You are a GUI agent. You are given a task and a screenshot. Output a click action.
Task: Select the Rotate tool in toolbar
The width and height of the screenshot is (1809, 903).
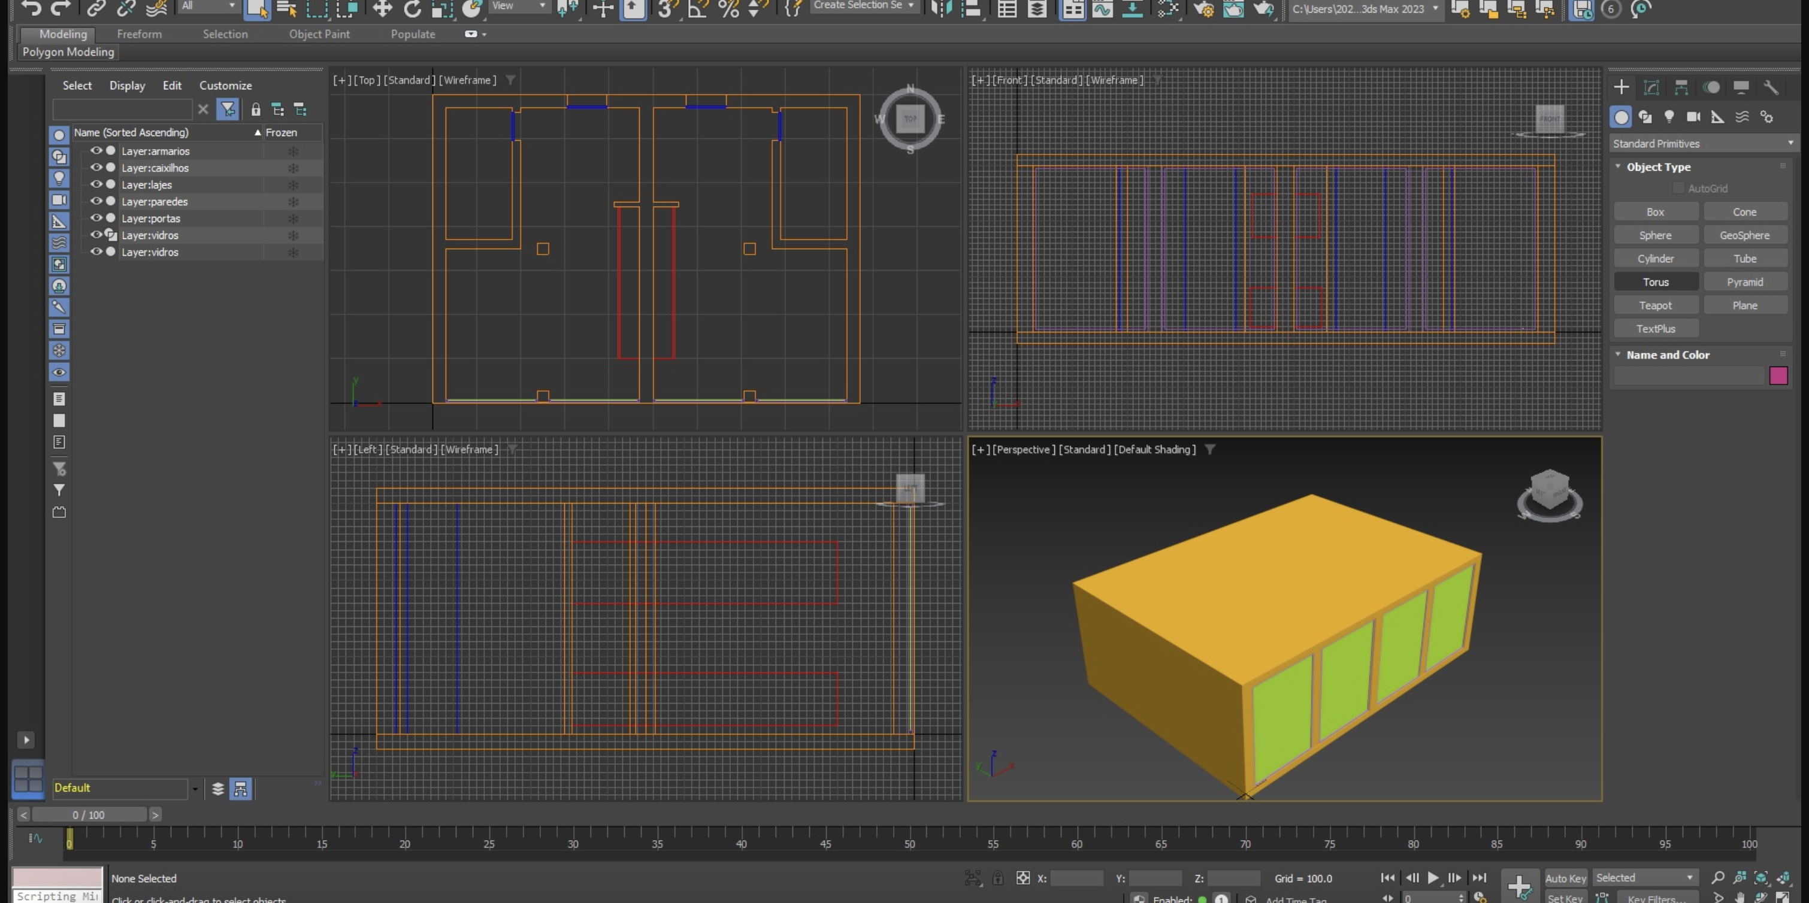tap(412, 8)
